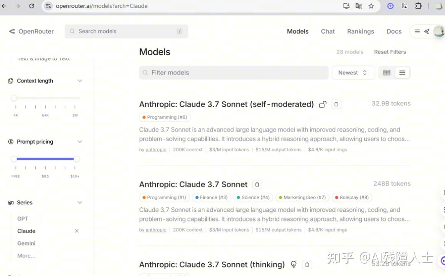Click unlock icon beside self-moderated model
Screen dimensions: 445x276
pos(323,104)
